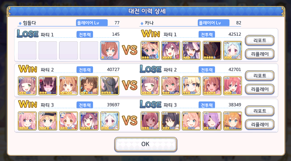
Task: Play the 리플레이 replay for party 2
Action: click(259, 89)
